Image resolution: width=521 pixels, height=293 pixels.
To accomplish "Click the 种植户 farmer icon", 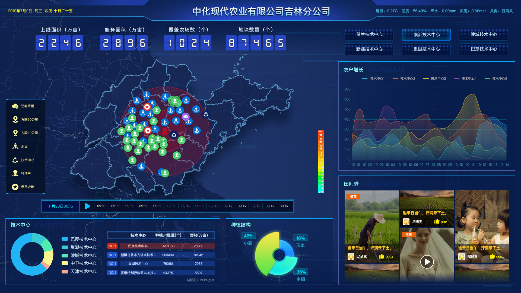I will click(x=15, y=173).
